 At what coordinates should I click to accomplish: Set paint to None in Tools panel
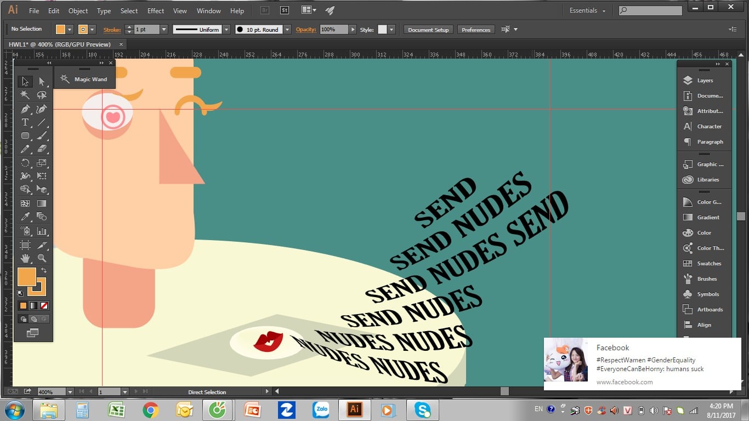(x=44, y=305)
